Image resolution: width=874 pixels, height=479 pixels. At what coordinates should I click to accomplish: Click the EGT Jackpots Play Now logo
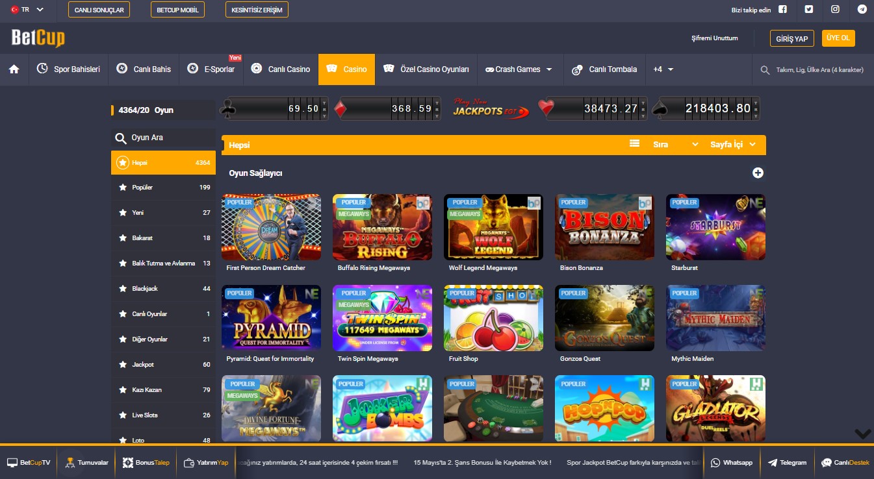[491, 108]
